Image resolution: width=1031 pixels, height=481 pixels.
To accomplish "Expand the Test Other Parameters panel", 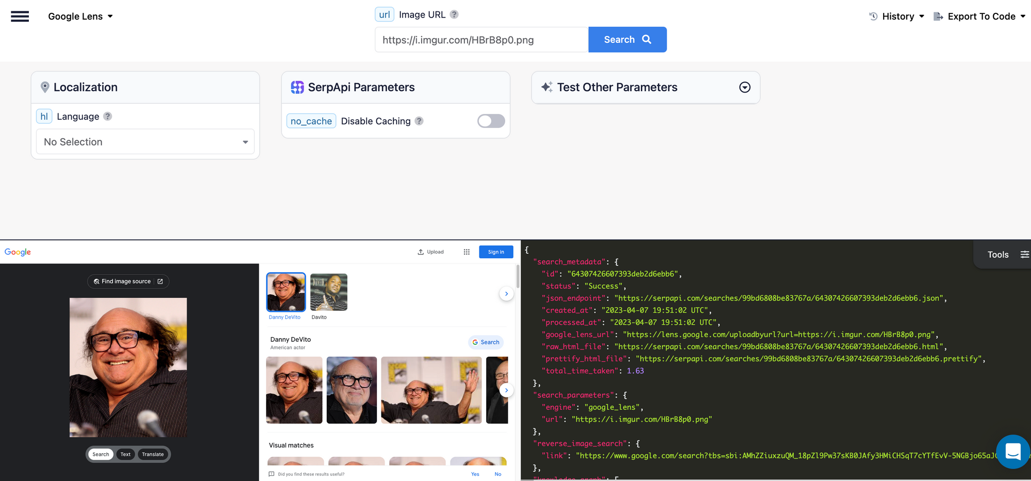I will point(744,88).
